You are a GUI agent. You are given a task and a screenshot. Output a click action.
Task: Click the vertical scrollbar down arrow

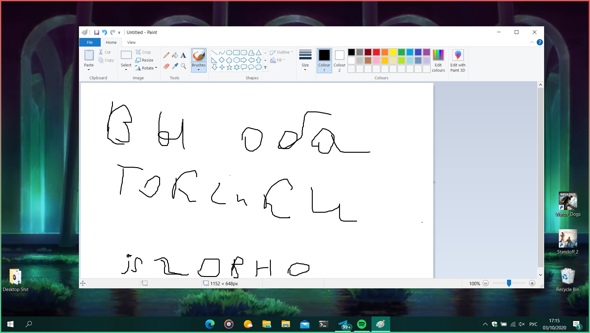tap(540, 275)
